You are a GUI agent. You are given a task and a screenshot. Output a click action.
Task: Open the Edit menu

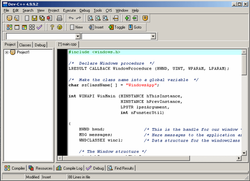coord(16,10)
